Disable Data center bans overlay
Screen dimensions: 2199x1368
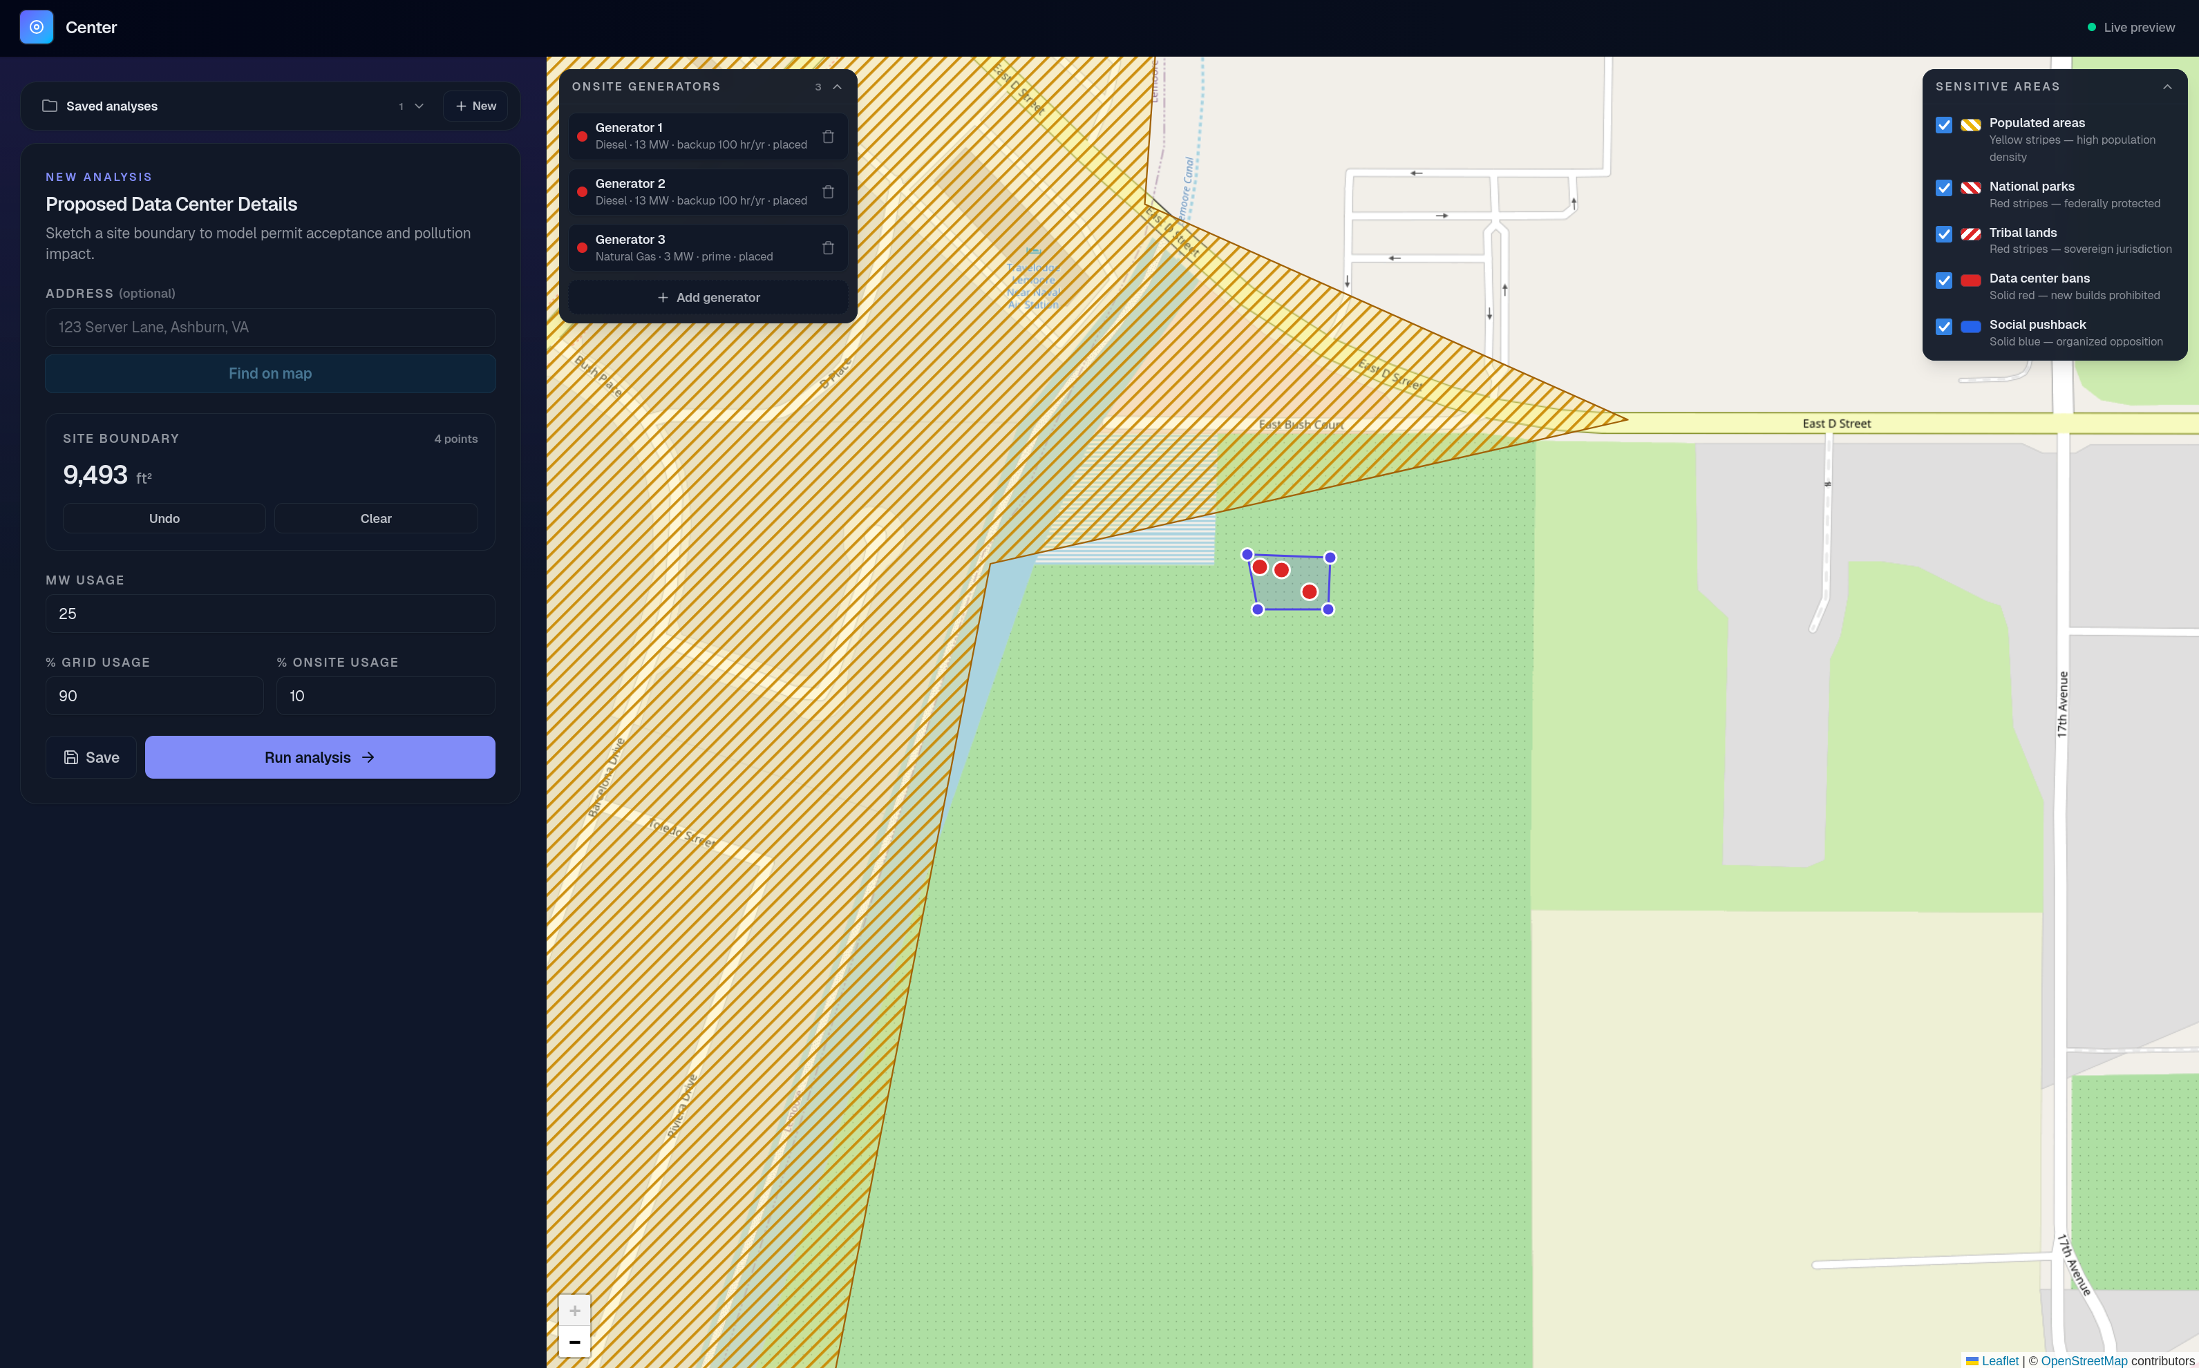click(x=1943, y=281)
